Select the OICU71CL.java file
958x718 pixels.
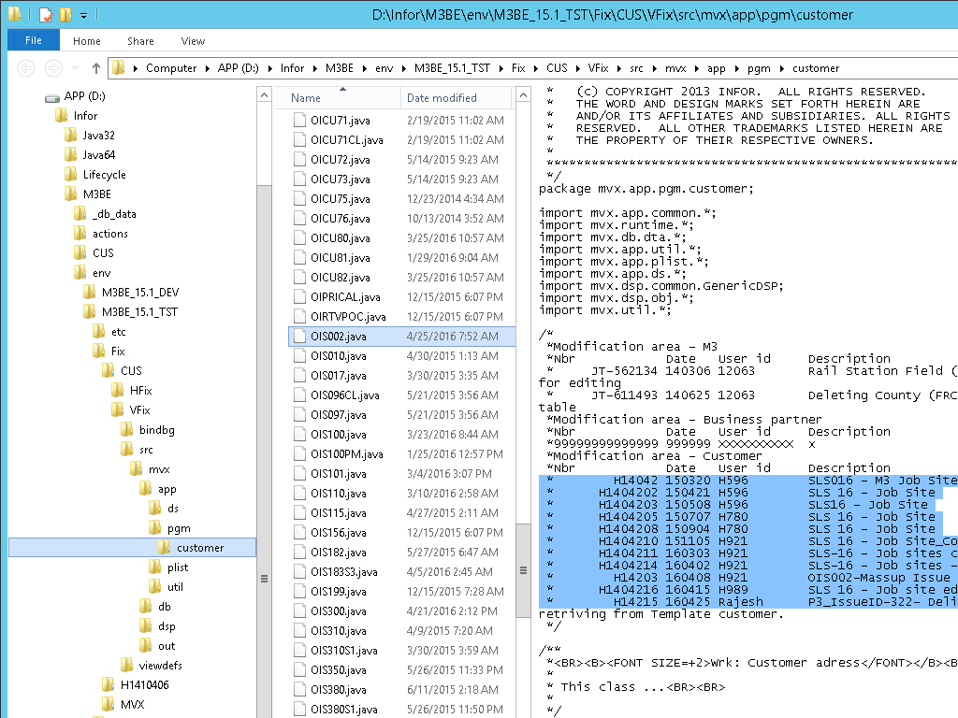346,140
